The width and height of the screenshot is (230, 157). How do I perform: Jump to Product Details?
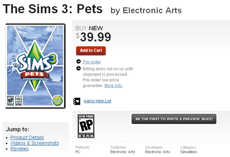[x=27, y=138]
